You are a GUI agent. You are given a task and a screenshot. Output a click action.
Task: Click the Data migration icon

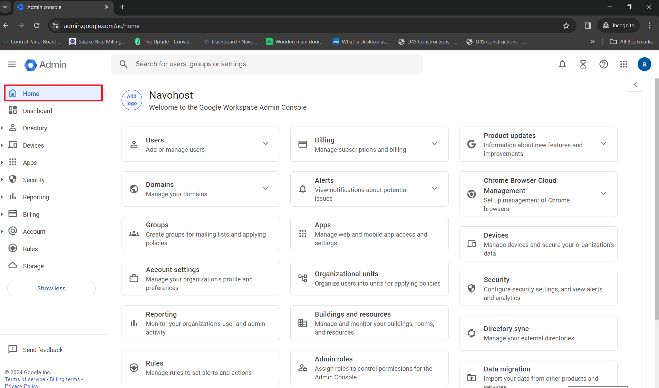point(472,378)
